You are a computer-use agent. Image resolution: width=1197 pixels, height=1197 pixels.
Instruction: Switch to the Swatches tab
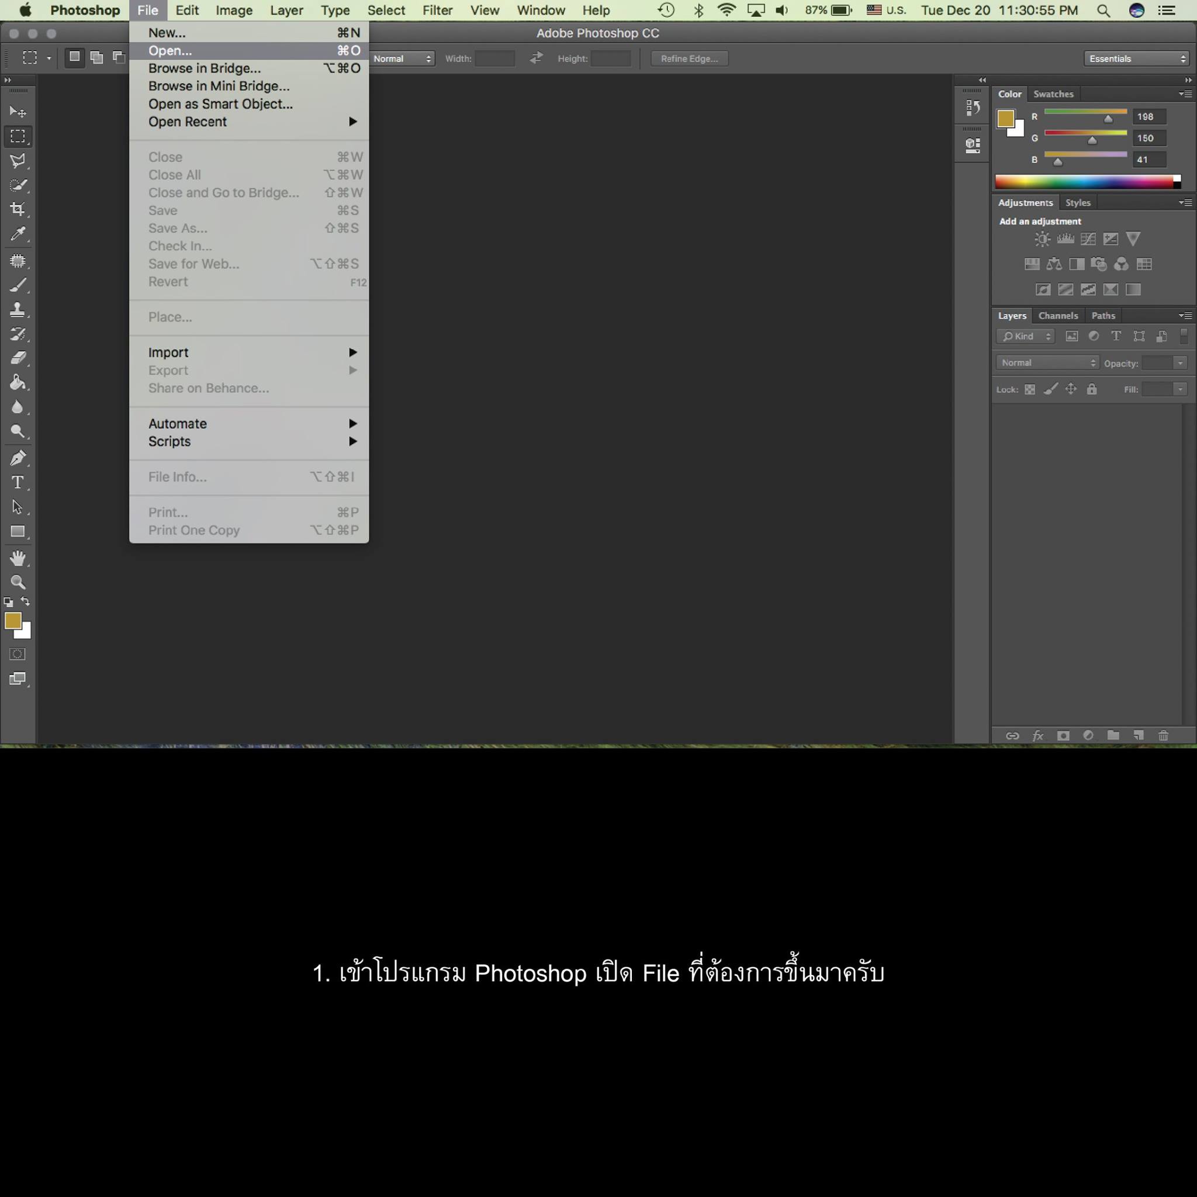pos(1053,94)
